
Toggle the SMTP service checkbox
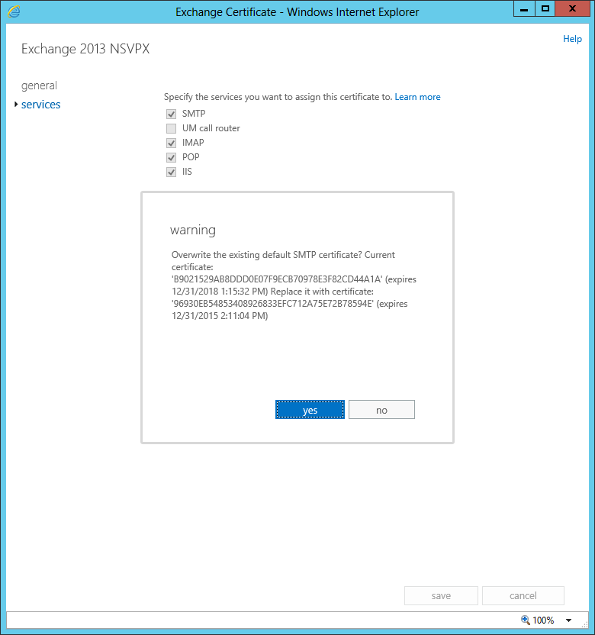[171, 114]
